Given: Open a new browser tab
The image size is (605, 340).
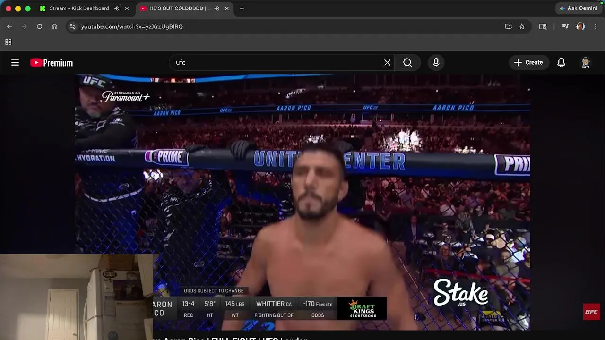Looking at the screenshot, I should click(x=242, y=8).
